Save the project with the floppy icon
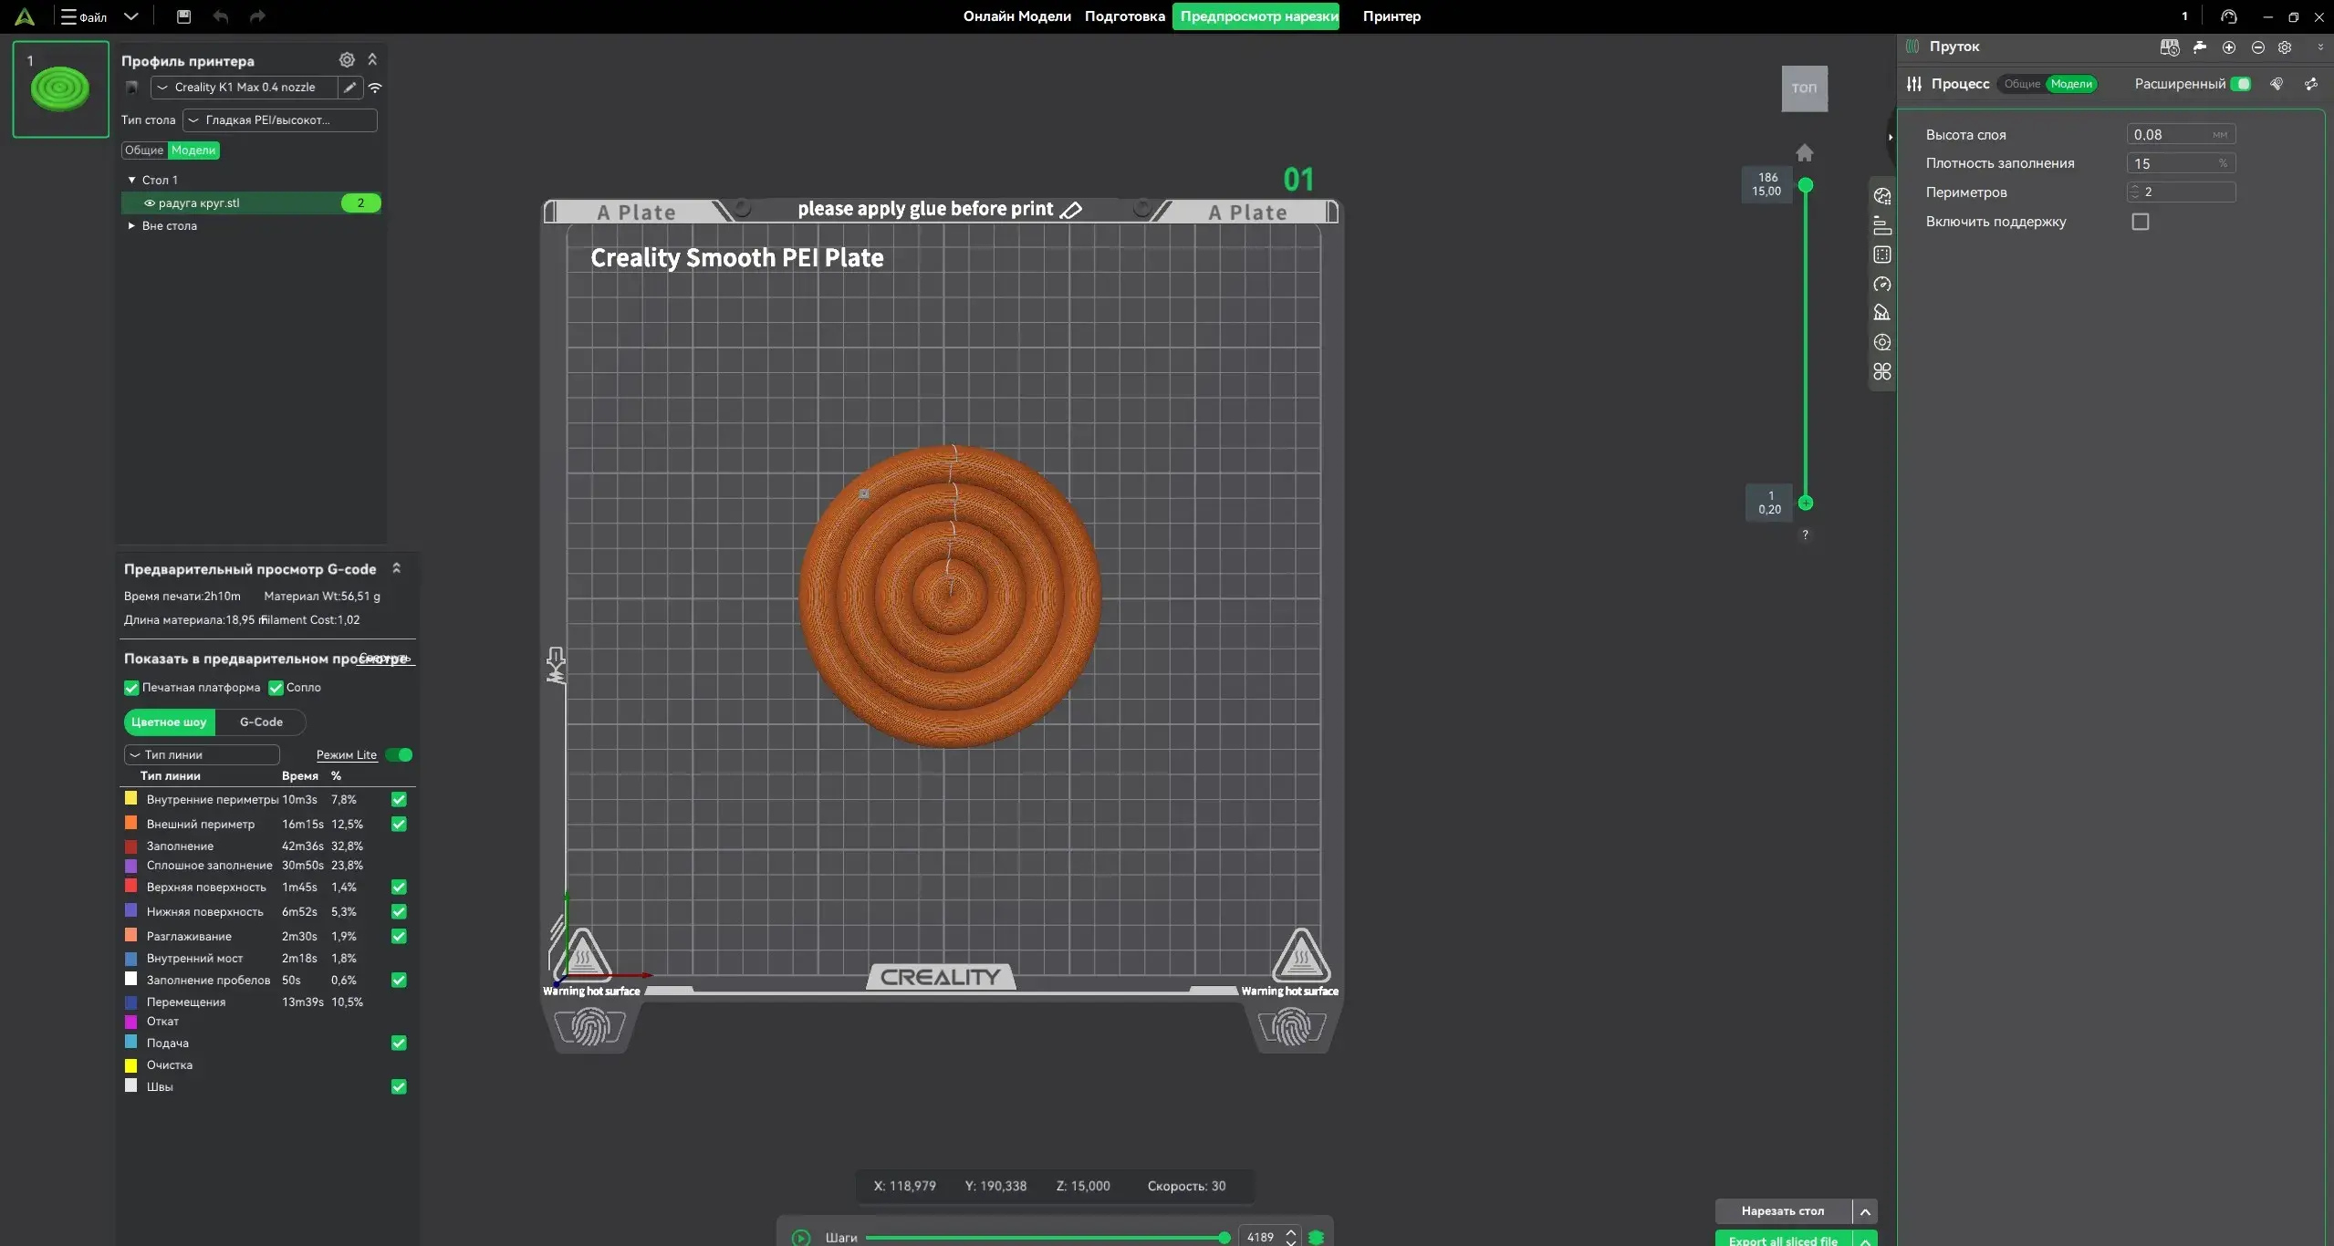 183,16
